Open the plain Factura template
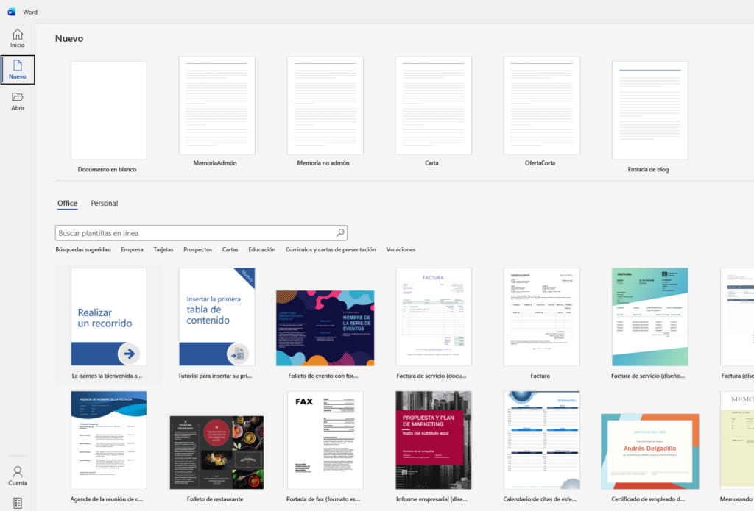 coord(541,317)
